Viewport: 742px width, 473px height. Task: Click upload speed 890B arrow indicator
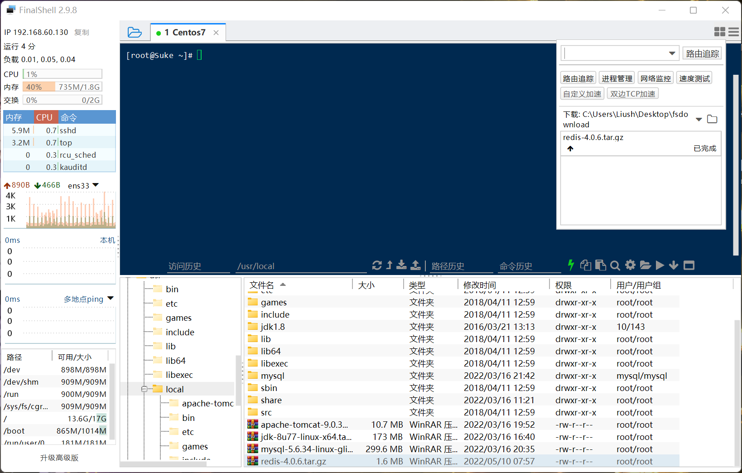click(x=7, y=186)
